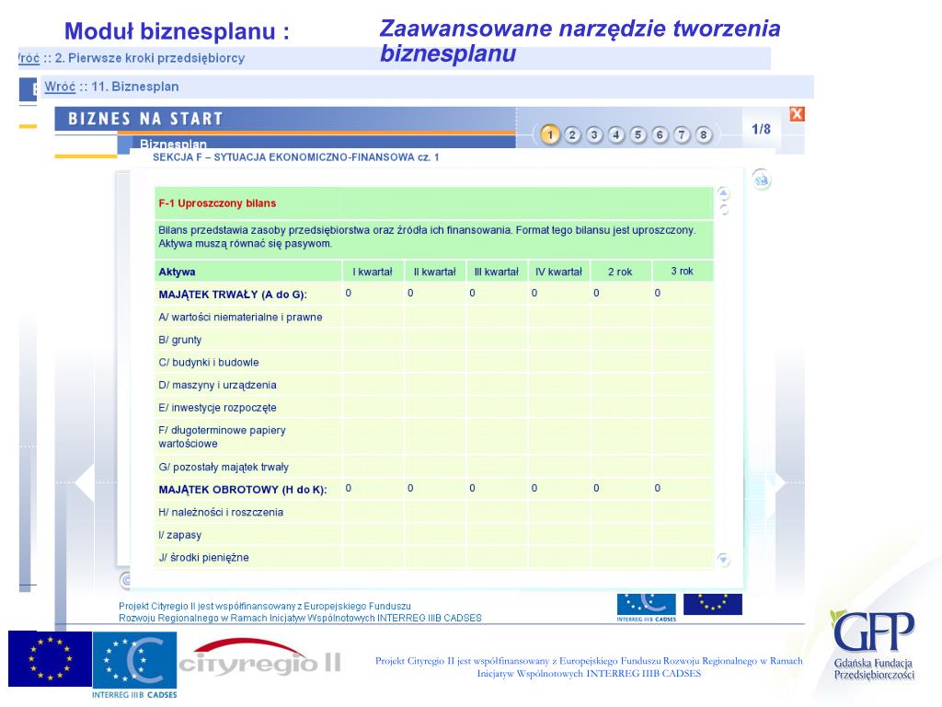942x707 pixels.
Task: Click the C/ budynki i budowle label
Action: [209, 363]
